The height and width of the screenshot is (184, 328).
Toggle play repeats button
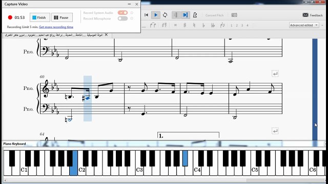(x=176, y=15)
